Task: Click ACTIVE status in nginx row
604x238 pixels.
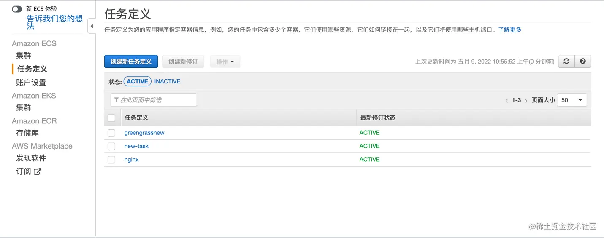Action: 369,160
